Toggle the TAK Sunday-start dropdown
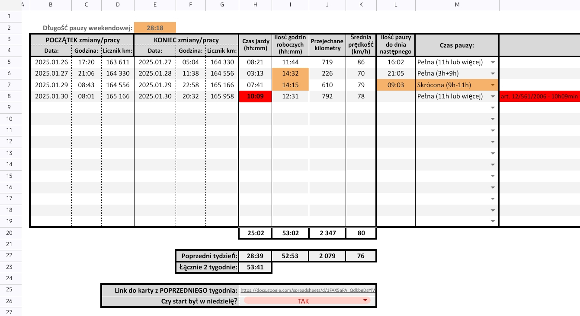This screenshot has width=580, height=316. [x=365, y=301]
